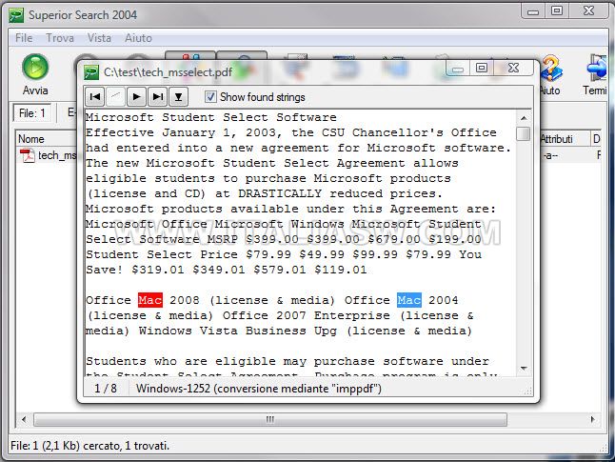Click the horizontal scrollbar right arrow
The image size is (615, 462).
593,419
